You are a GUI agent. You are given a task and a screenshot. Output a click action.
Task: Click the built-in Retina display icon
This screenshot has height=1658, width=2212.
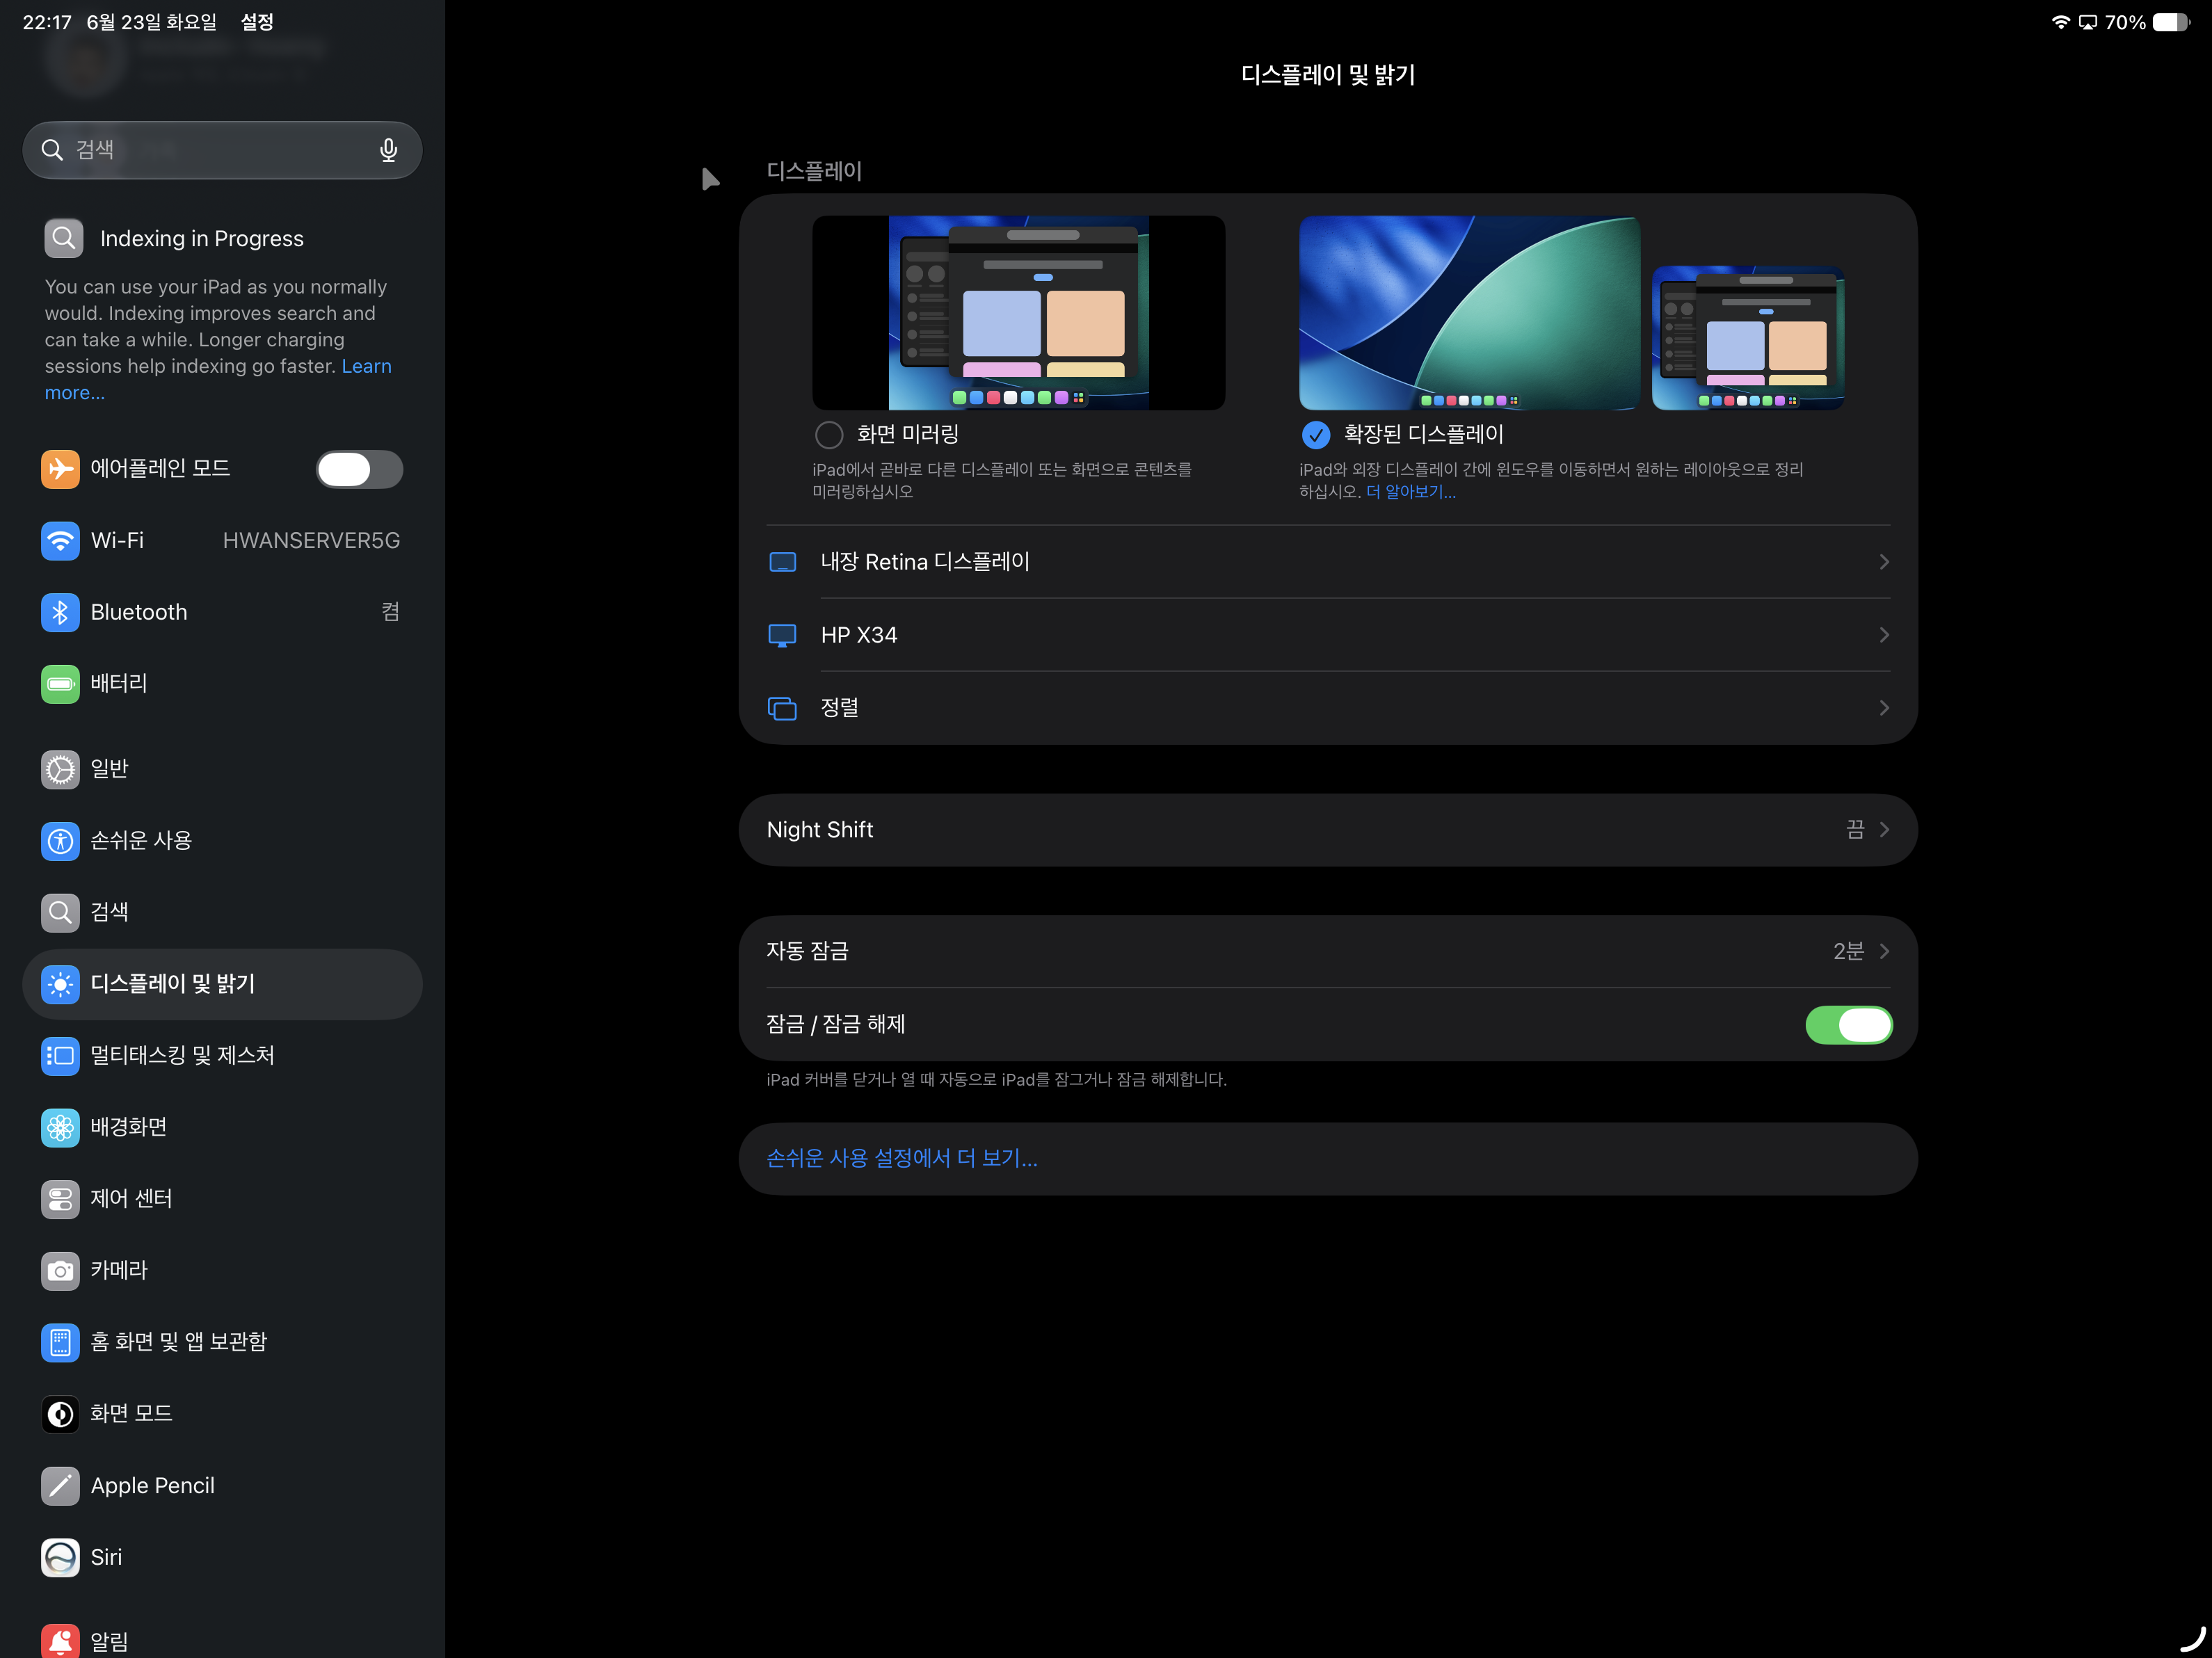pyautogui.click(x=782, y=563)
